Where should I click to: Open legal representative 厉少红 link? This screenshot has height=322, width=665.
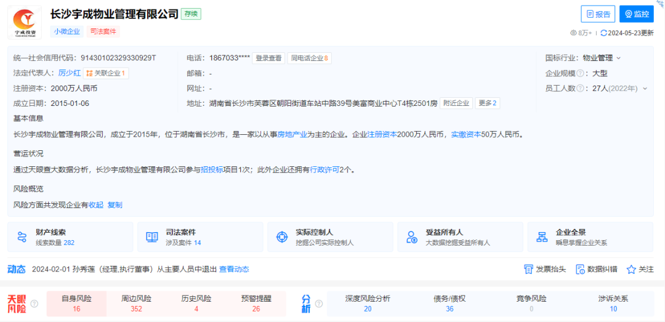click(x=70, y=73)
